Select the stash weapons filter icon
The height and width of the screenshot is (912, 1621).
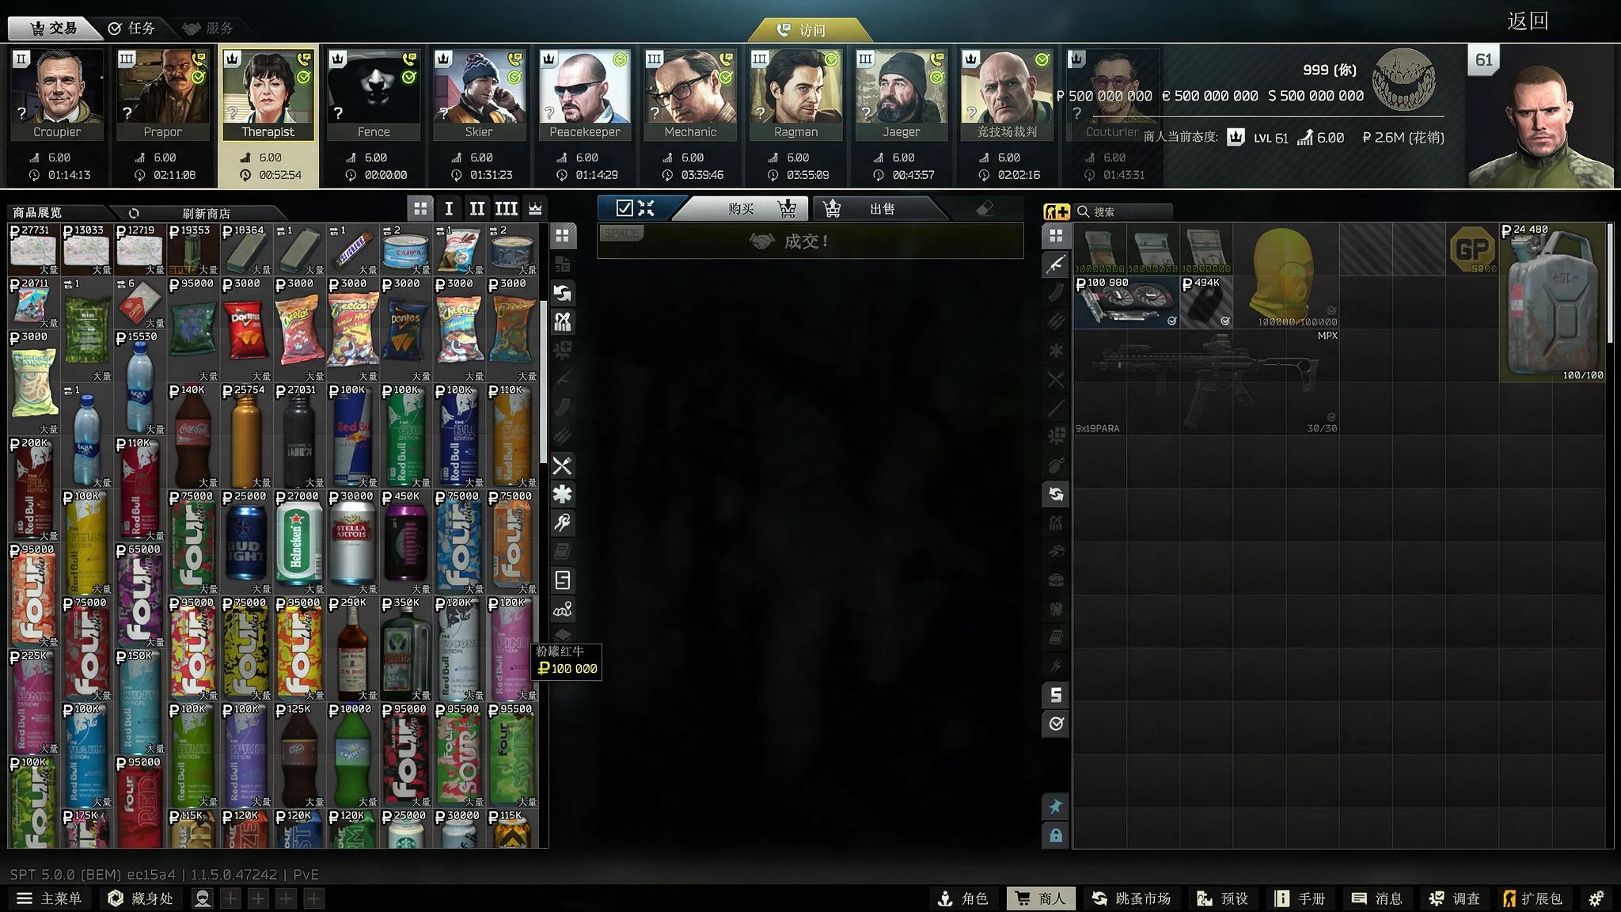pyautogui.click(x=1056, y=264)
